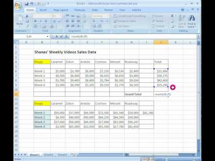Cut the selection with scissors icon
Viewport: 215px width, 161px height.
pos(27,16)
